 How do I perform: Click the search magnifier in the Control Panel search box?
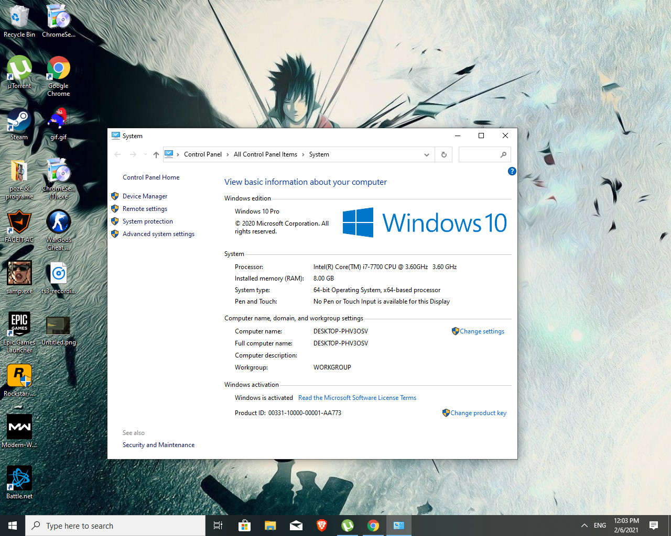pos(503,154)
